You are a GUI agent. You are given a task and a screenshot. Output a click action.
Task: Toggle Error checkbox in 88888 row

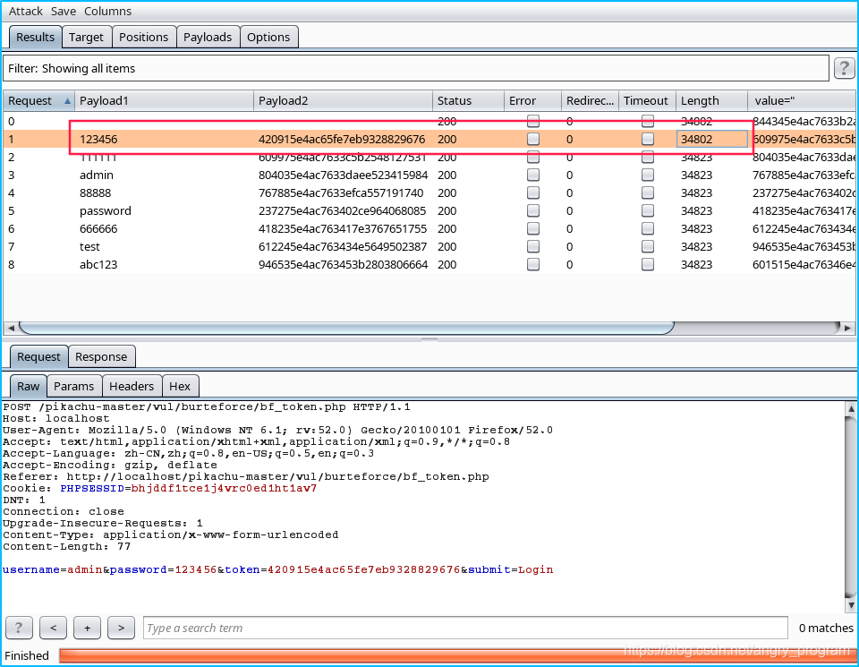point(533,192)
